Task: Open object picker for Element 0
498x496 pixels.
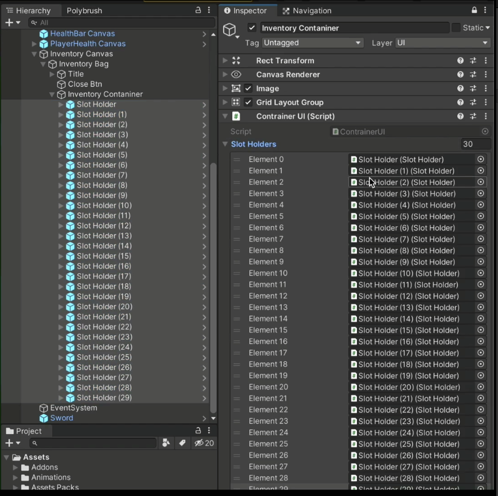Action: point(480,159)
